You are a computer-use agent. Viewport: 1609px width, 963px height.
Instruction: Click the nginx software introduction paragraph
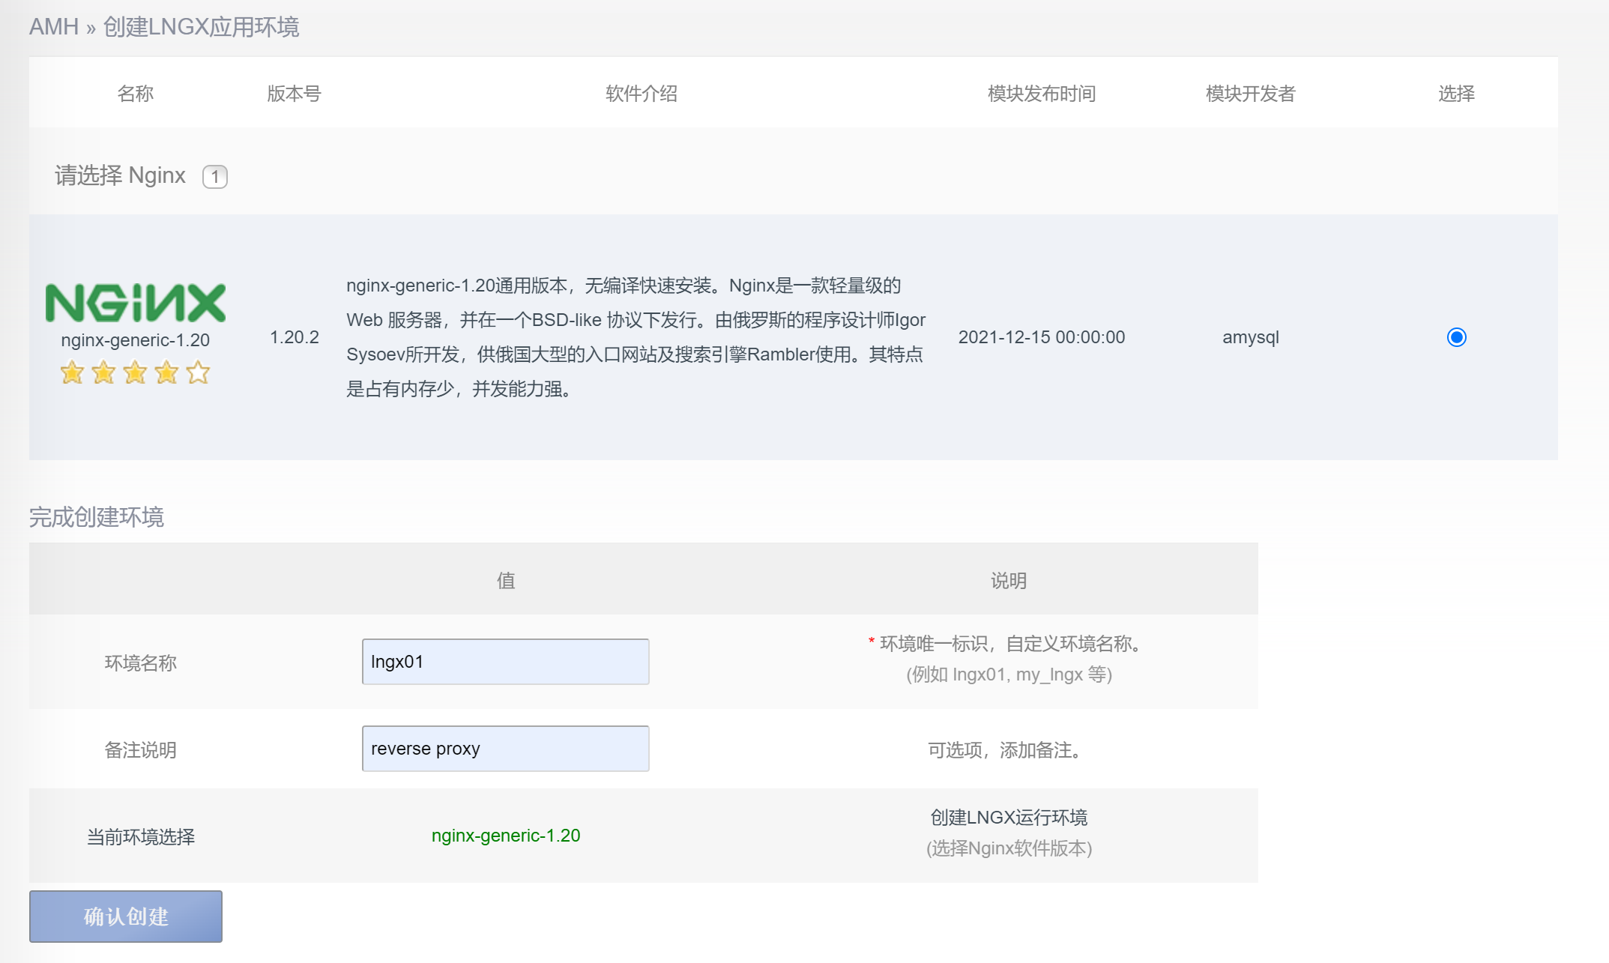636,337
